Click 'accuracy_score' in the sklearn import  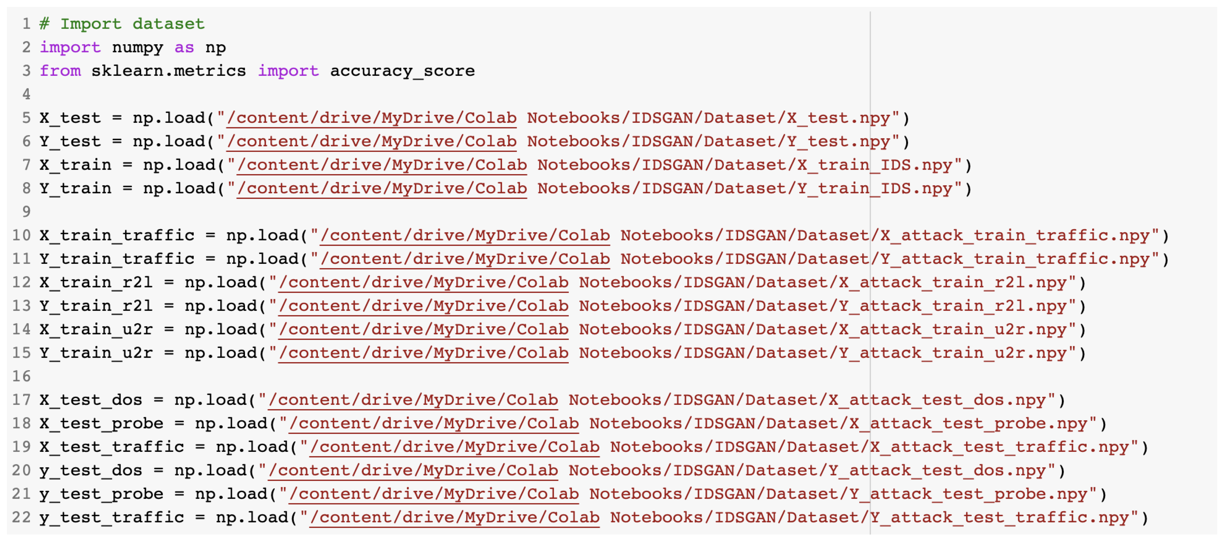point(402,71)
